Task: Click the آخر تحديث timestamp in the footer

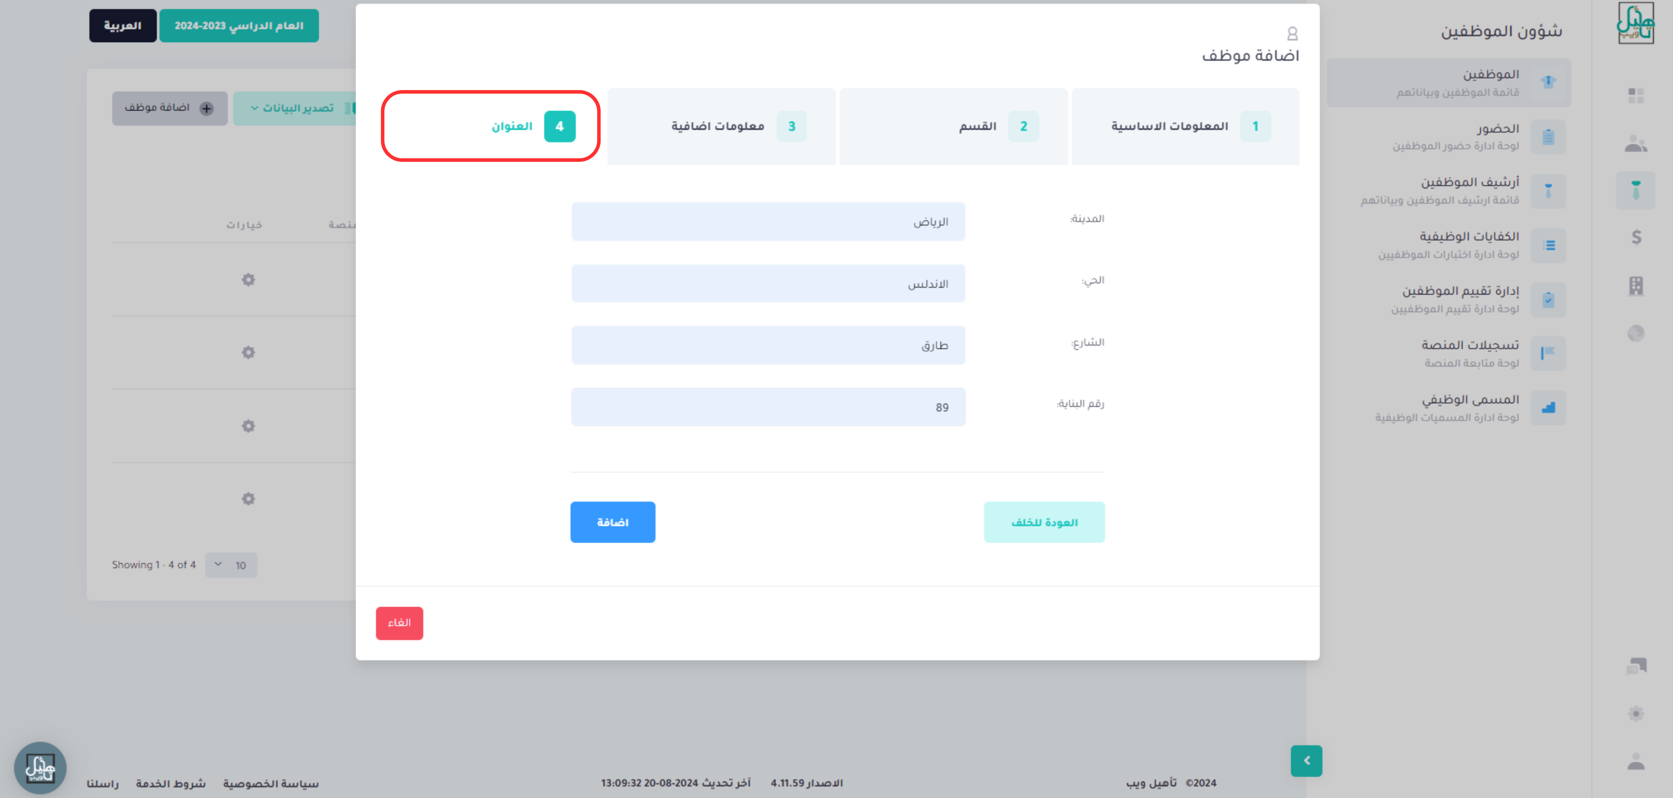Action: [x=675, y=783]
